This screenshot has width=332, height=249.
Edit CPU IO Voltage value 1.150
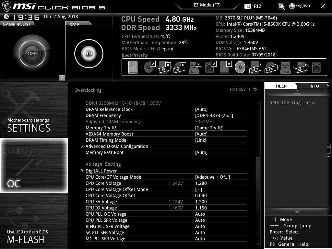point(201,208)
